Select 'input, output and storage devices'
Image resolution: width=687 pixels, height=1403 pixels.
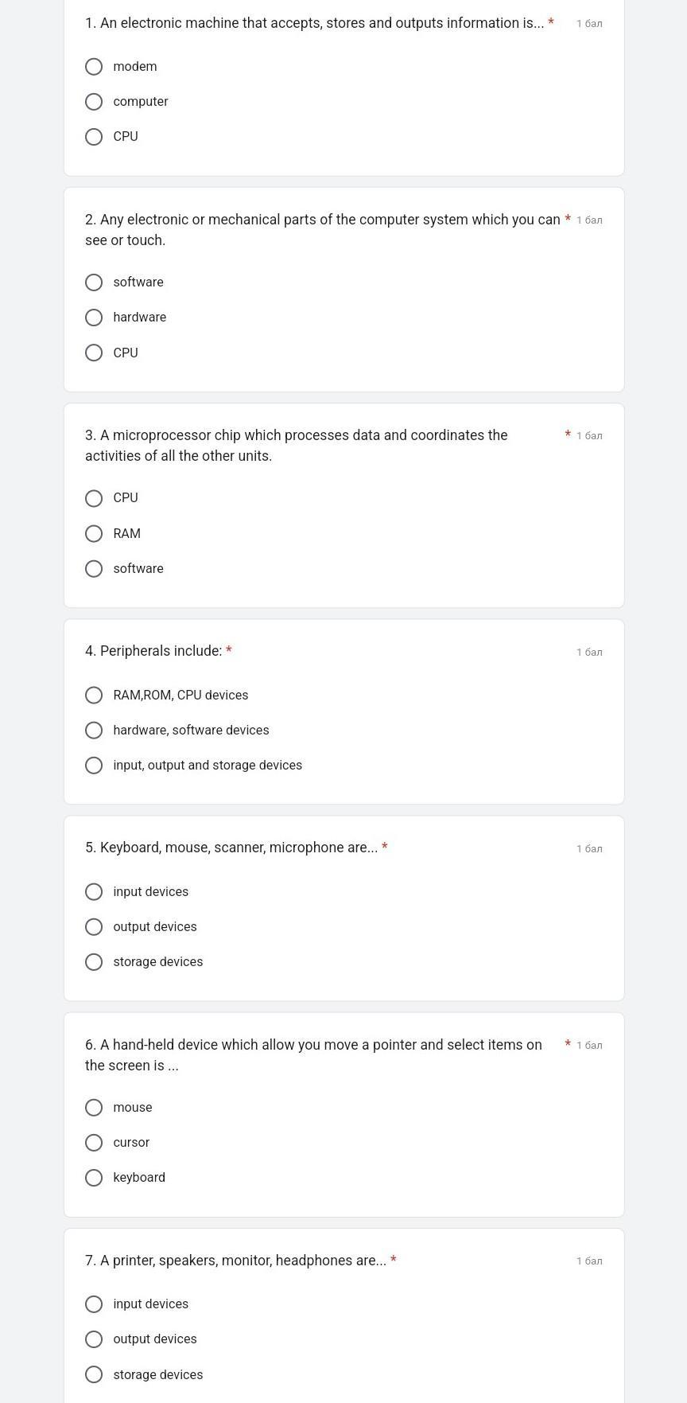94,766
